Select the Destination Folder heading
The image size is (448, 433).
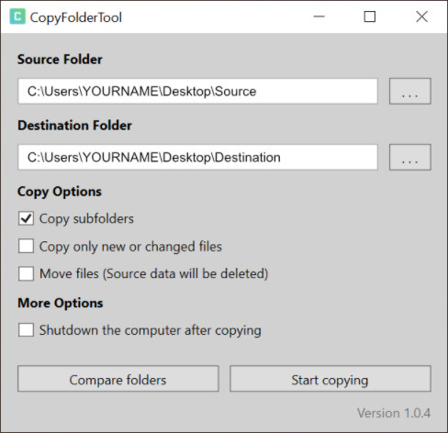74,126
